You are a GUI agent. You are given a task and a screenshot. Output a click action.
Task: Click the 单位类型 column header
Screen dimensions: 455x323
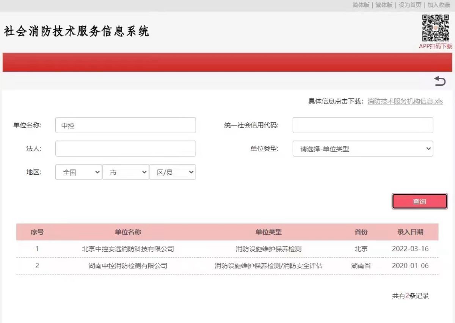(x=268, y=232)
